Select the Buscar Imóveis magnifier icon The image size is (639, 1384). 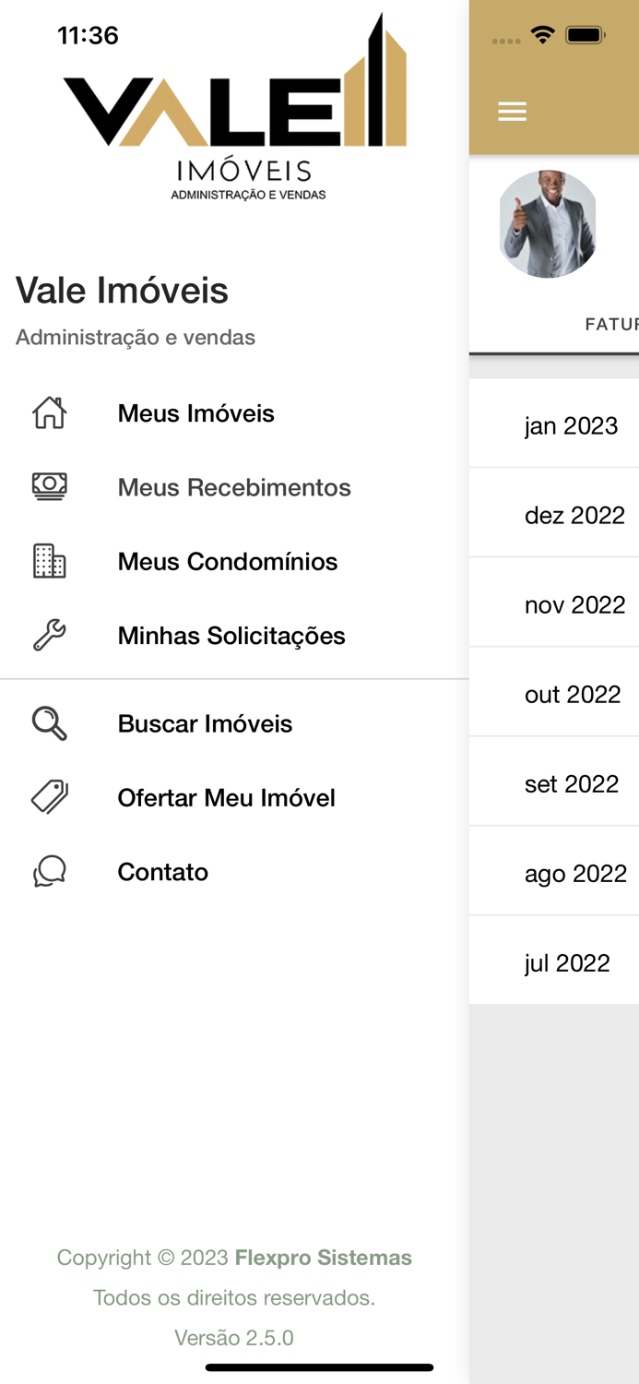(x=49, y=723)
